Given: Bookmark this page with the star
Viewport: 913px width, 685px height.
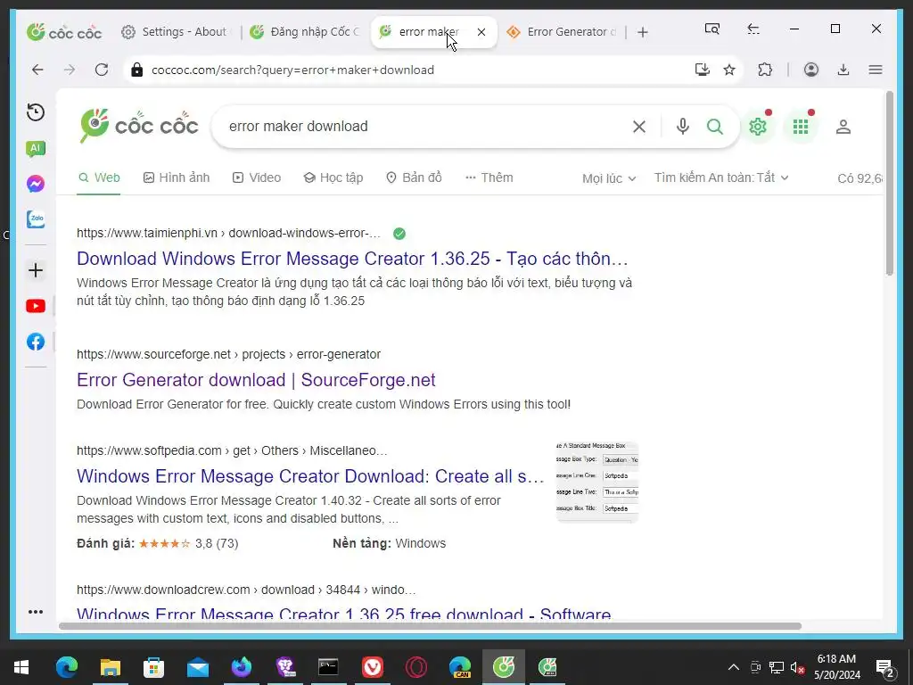Looking at the screenshot, I should pyautogui.click(x=729, y=70).
